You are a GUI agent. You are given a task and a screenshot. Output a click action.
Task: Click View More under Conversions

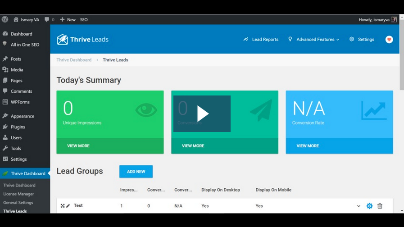coord(193,146)
